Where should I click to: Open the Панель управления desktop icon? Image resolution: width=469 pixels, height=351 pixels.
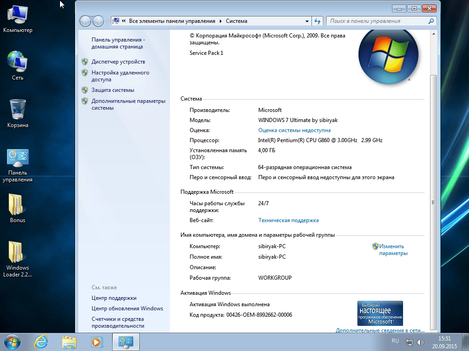tap(18, 165)
